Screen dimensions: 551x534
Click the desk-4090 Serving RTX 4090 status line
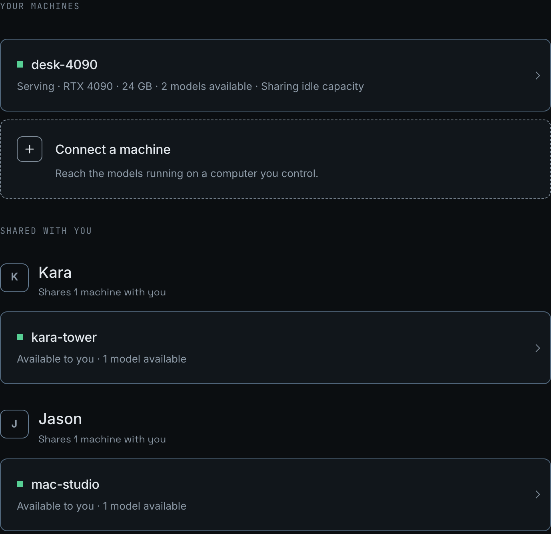pos(190,86)
